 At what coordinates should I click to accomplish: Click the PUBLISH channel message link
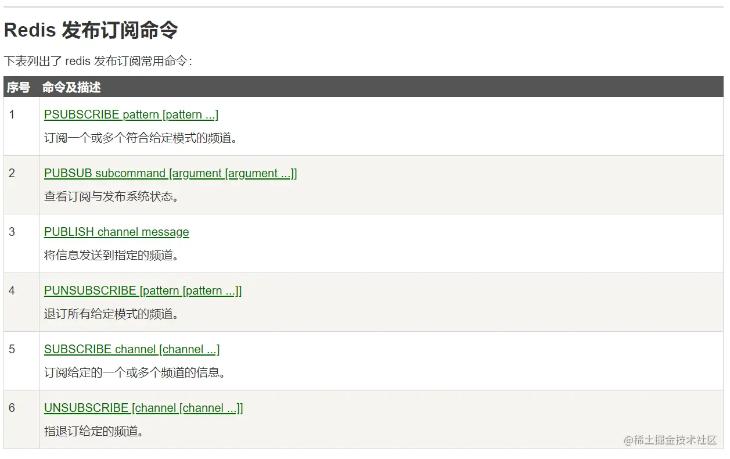point(116,232)
